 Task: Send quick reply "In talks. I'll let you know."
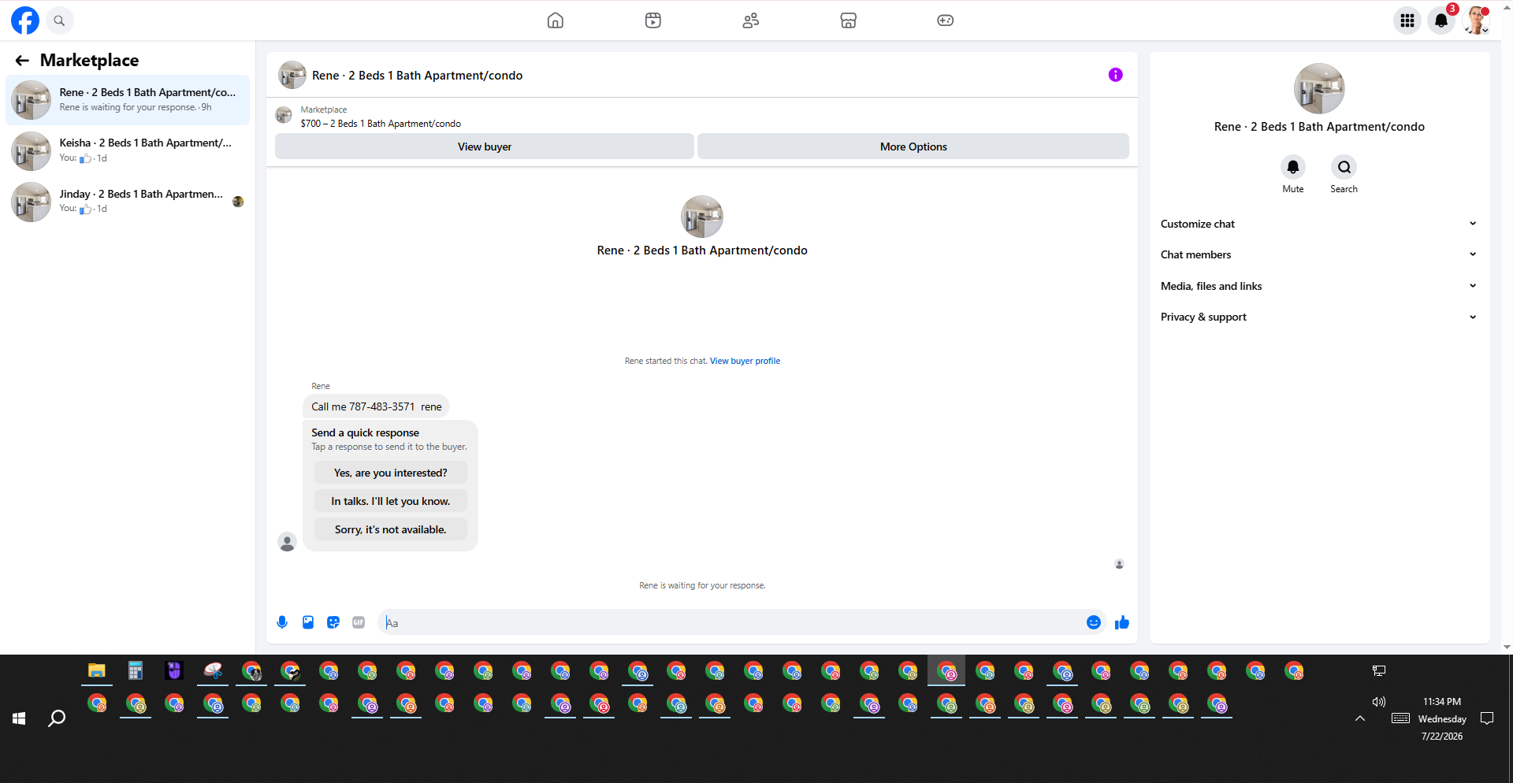tap(391, 501)
